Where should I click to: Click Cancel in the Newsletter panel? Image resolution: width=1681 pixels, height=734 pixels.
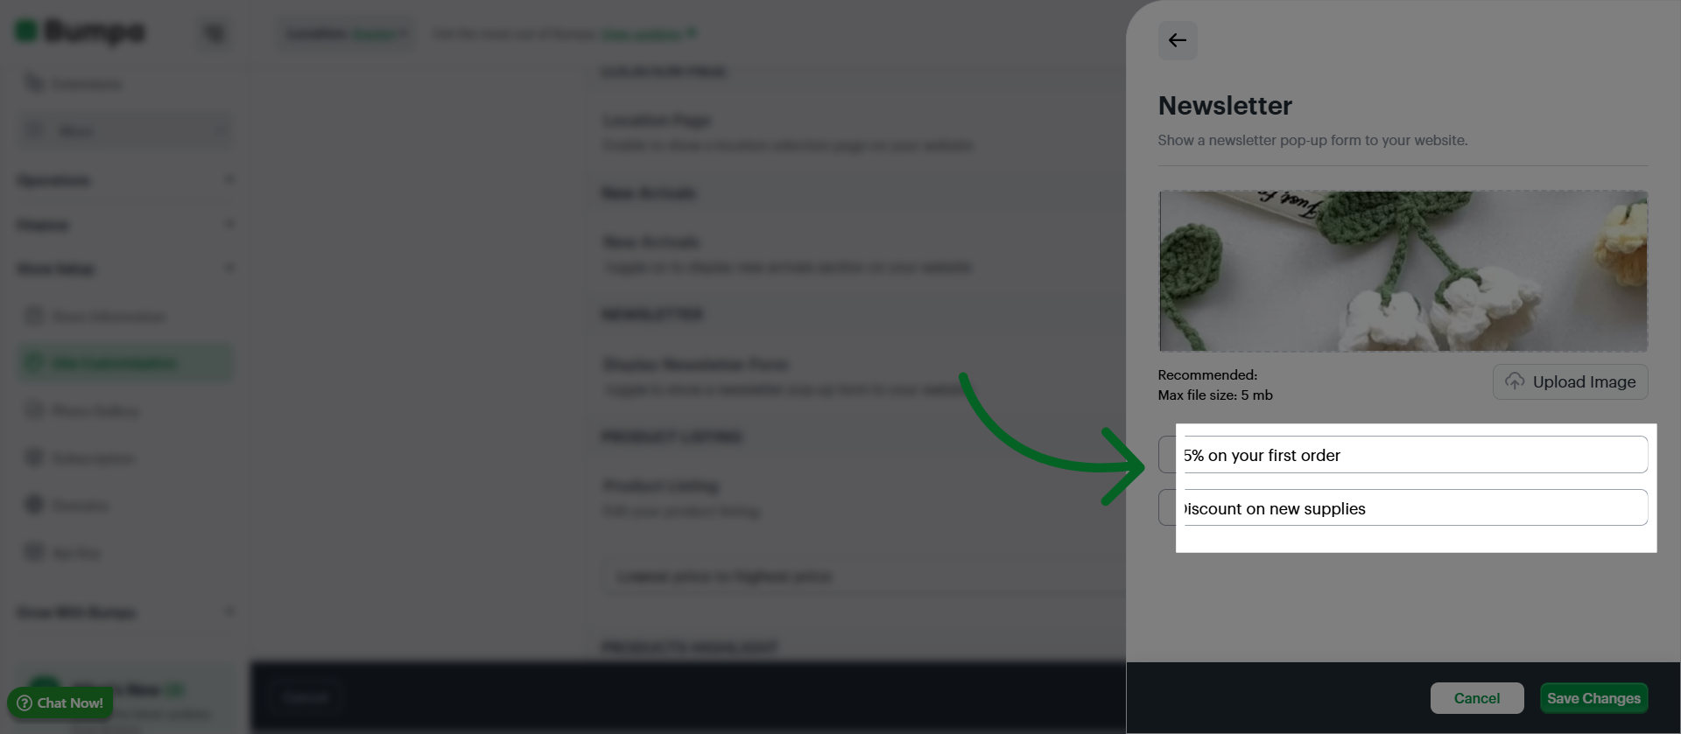point(1477,698)
